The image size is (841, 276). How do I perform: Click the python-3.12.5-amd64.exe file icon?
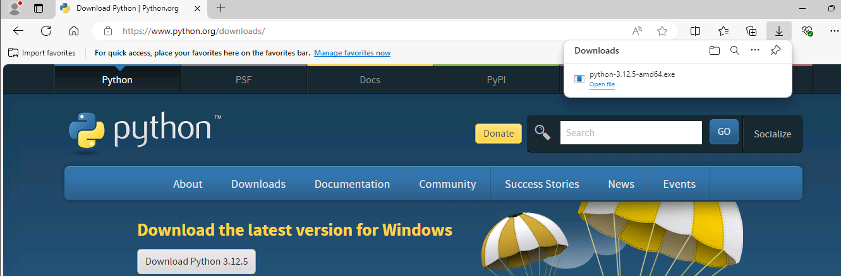579,79
